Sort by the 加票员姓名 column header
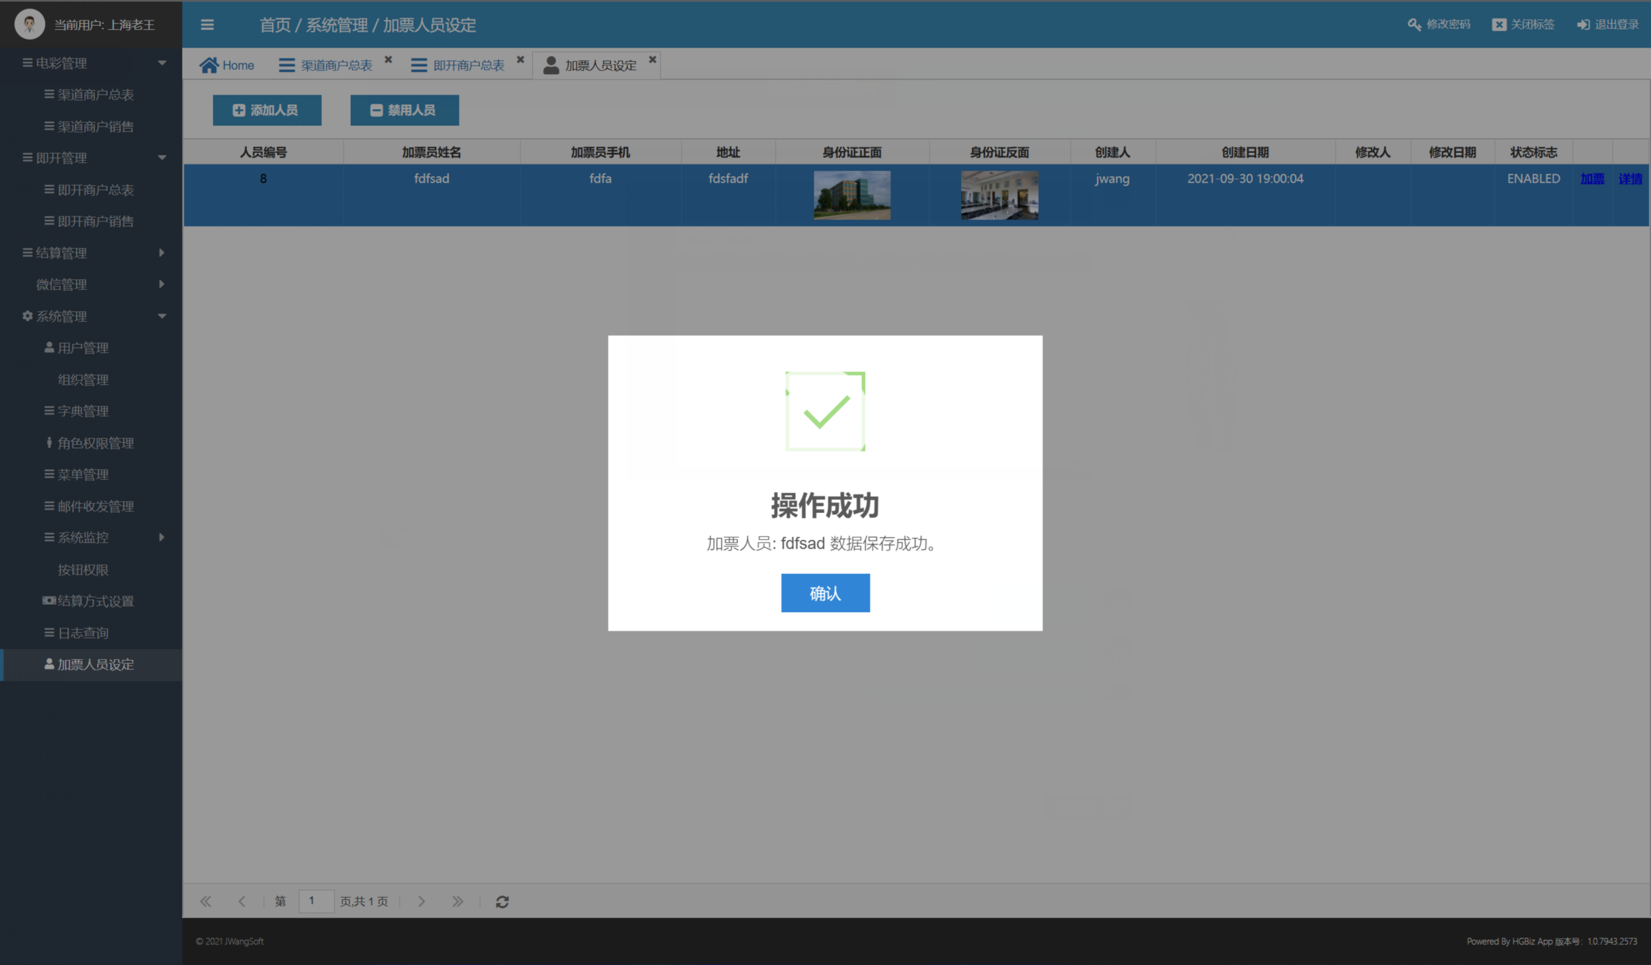The height and width of the screenshot is (965, 1651). pyautogui.click(x=432, y=152)
